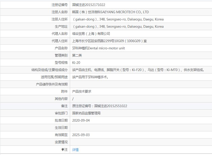The width and height of the screenshot is (212, 155).
Task: Select product name 牙科种植机Dental micro-motor unit
Action: 99,48
